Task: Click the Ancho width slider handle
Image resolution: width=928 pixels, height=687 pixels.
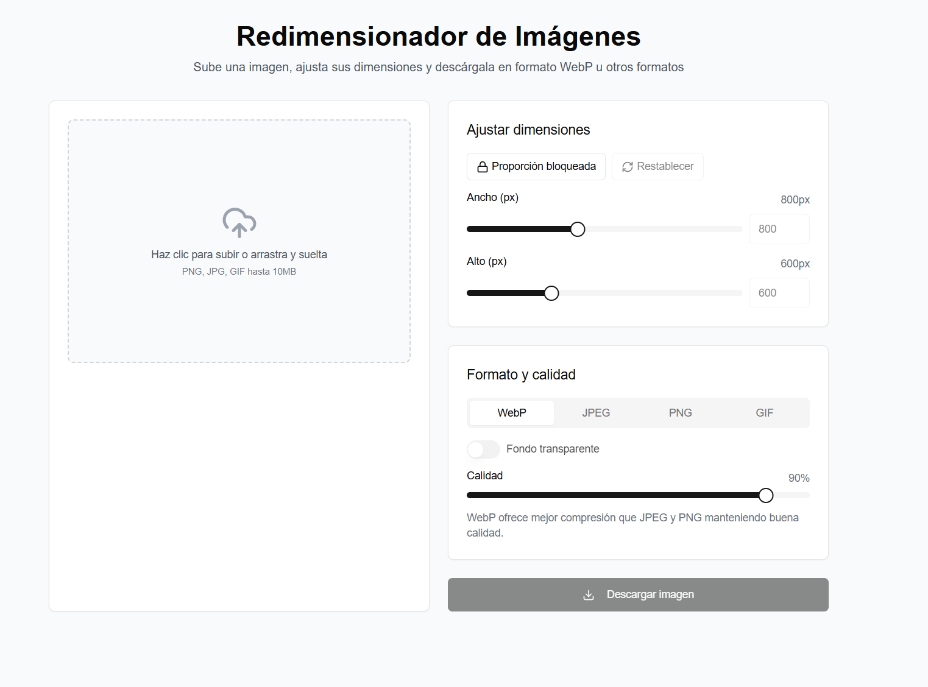Action: pyautogui.click(x=577, y=229)
